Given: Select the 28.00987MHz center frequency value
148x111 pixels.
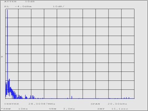Looking at the screenshot, I should click(42, 104).
